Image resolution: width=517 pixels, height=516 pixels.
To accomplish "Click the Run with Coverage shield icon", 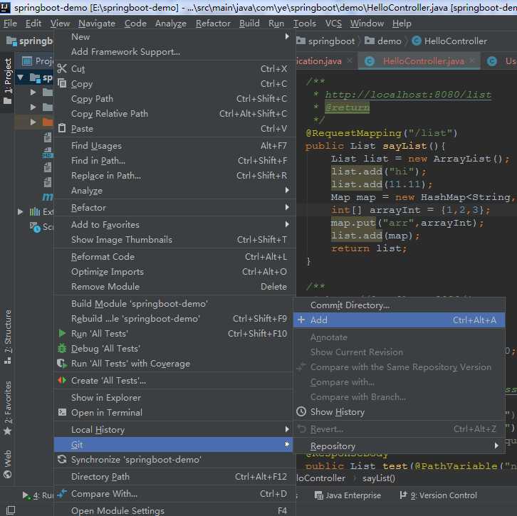I will pyautogui.click(x=62, y=364).
